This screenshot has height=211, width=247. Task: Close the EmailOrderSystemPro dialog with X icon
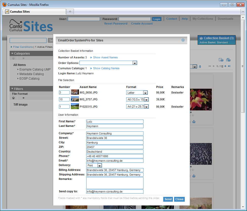[183, 40]
